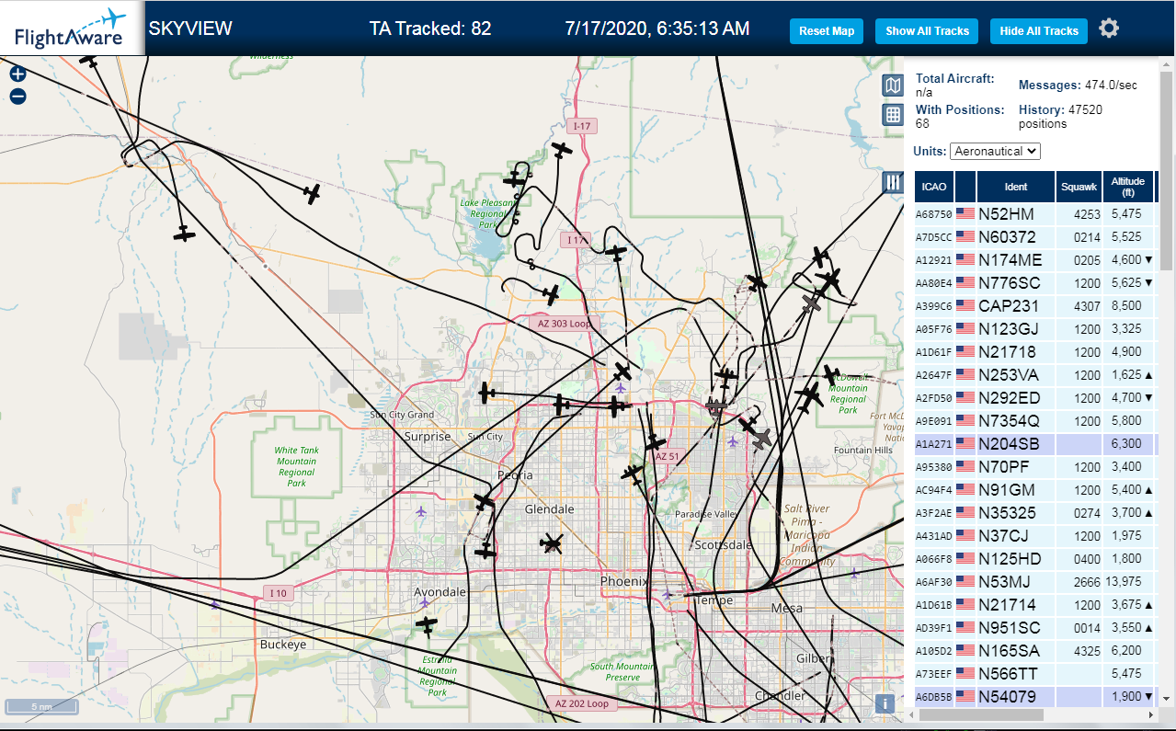Select aircraft N7354Q in the list

coord(1034,420)
